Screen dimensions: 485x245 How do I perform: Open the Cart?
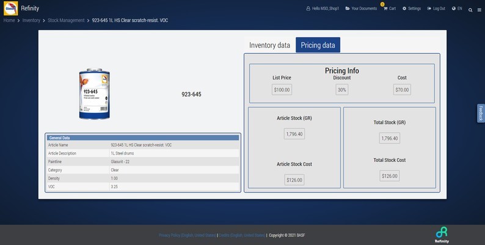click(x=390, y=9)
